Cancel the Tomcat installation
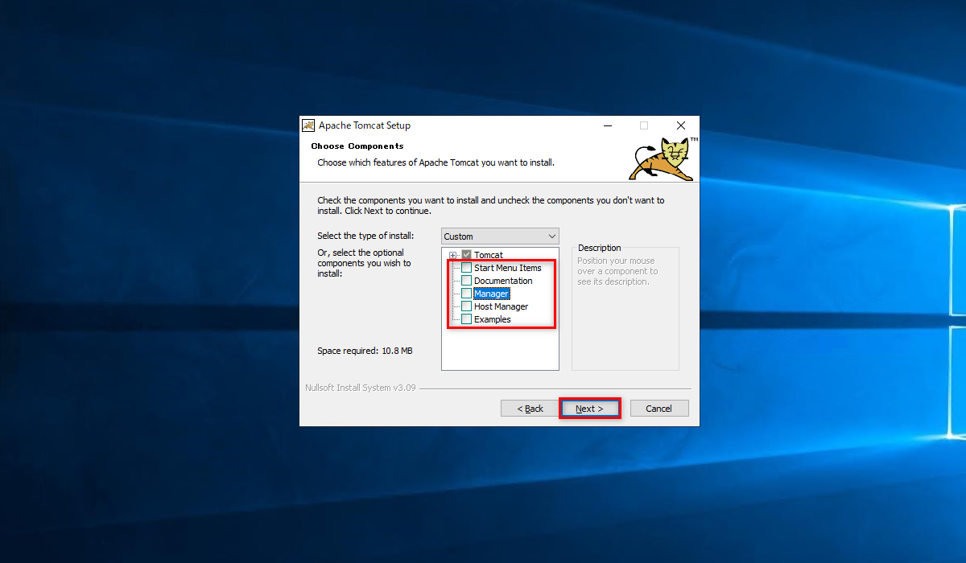 pyautogui.click(x=659, y=409)
